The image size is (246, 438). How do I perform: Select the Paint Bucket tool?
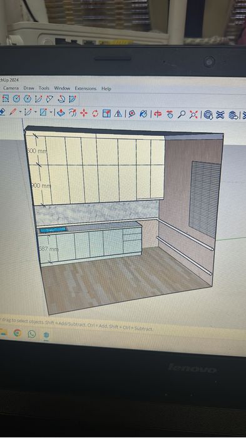[x=143, y=114]
